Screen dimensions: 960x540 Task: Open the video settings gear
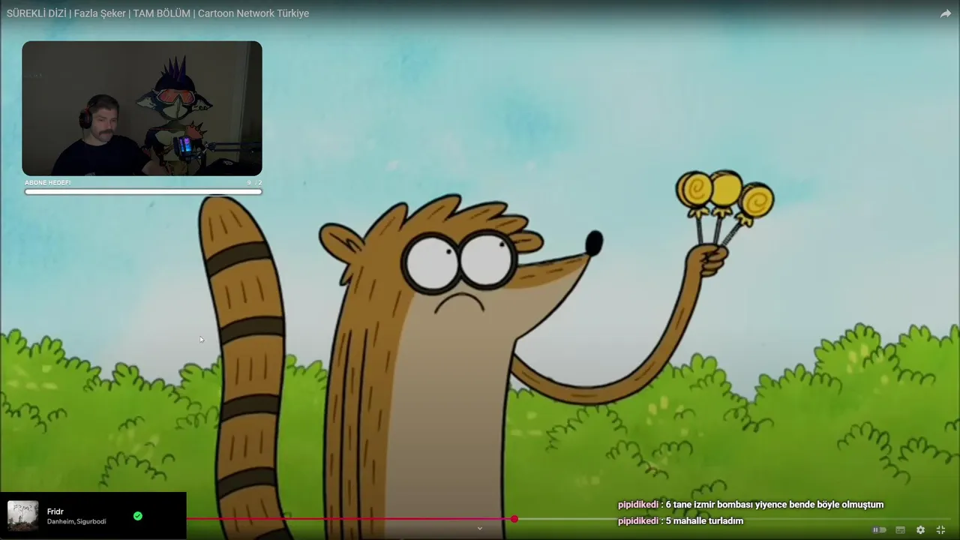pyautogui.click(x=920, y=530)
